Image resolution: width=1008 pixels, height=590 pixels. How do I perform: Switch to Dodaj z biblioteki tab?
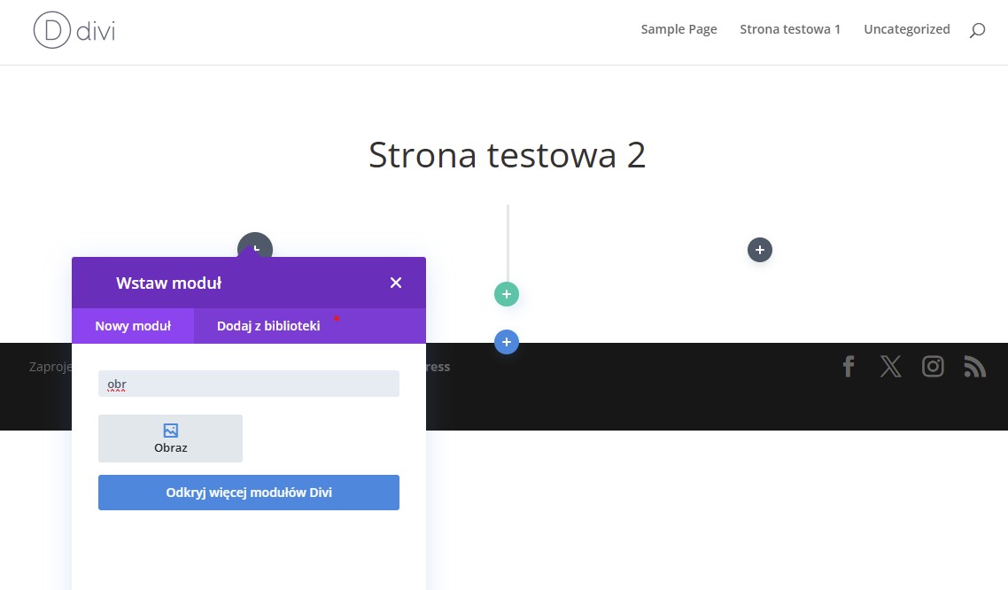point(268,326)
